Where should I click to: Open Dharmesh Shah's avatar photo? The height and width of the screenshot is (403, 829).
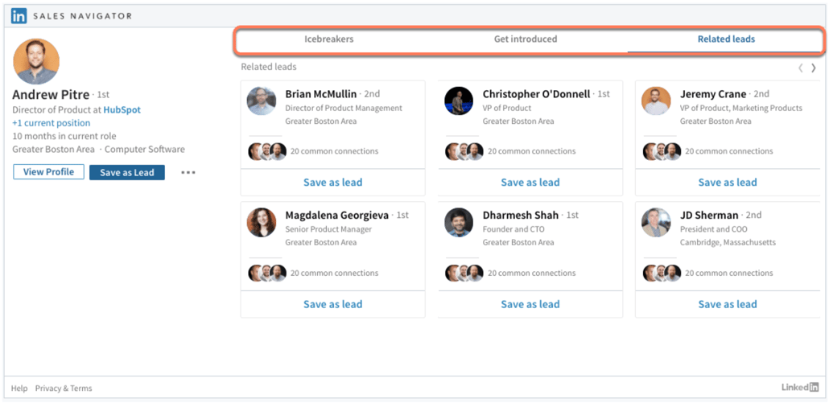459,222
